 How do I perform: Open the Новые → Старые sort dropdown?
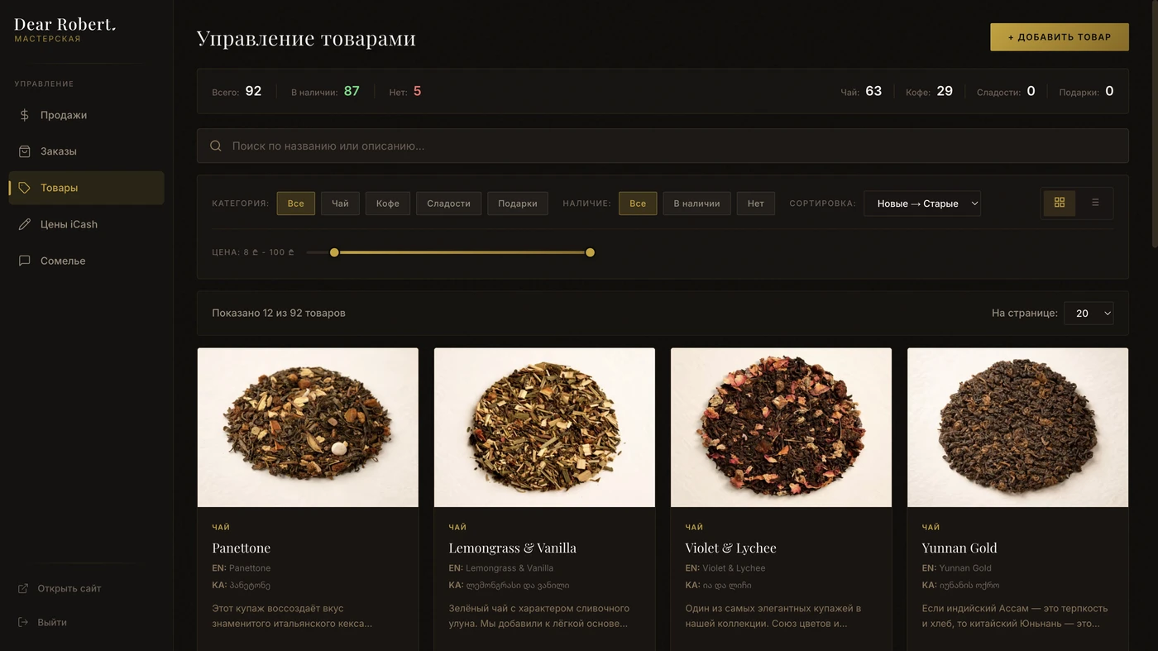(921, 203)
